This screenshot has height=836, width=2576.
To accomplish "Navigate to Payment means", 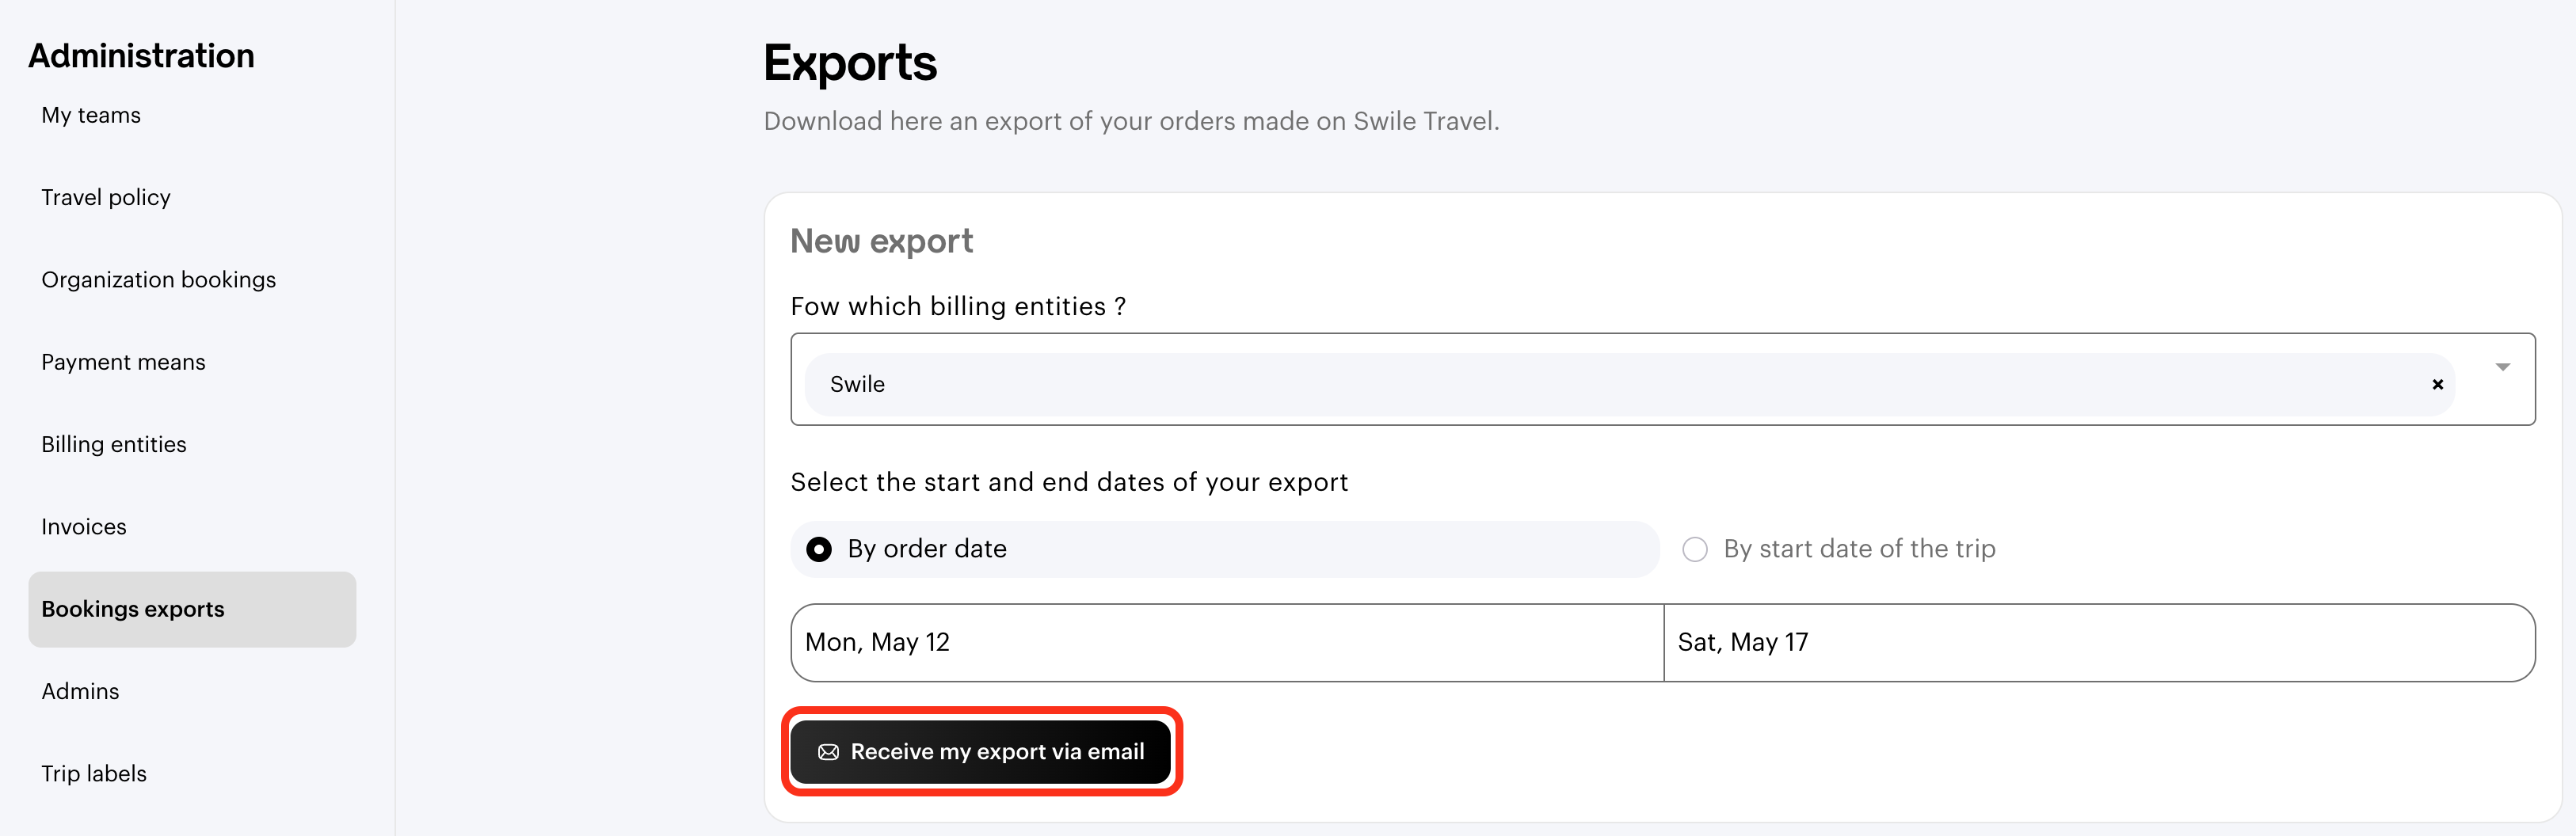I will coord(123,362).
